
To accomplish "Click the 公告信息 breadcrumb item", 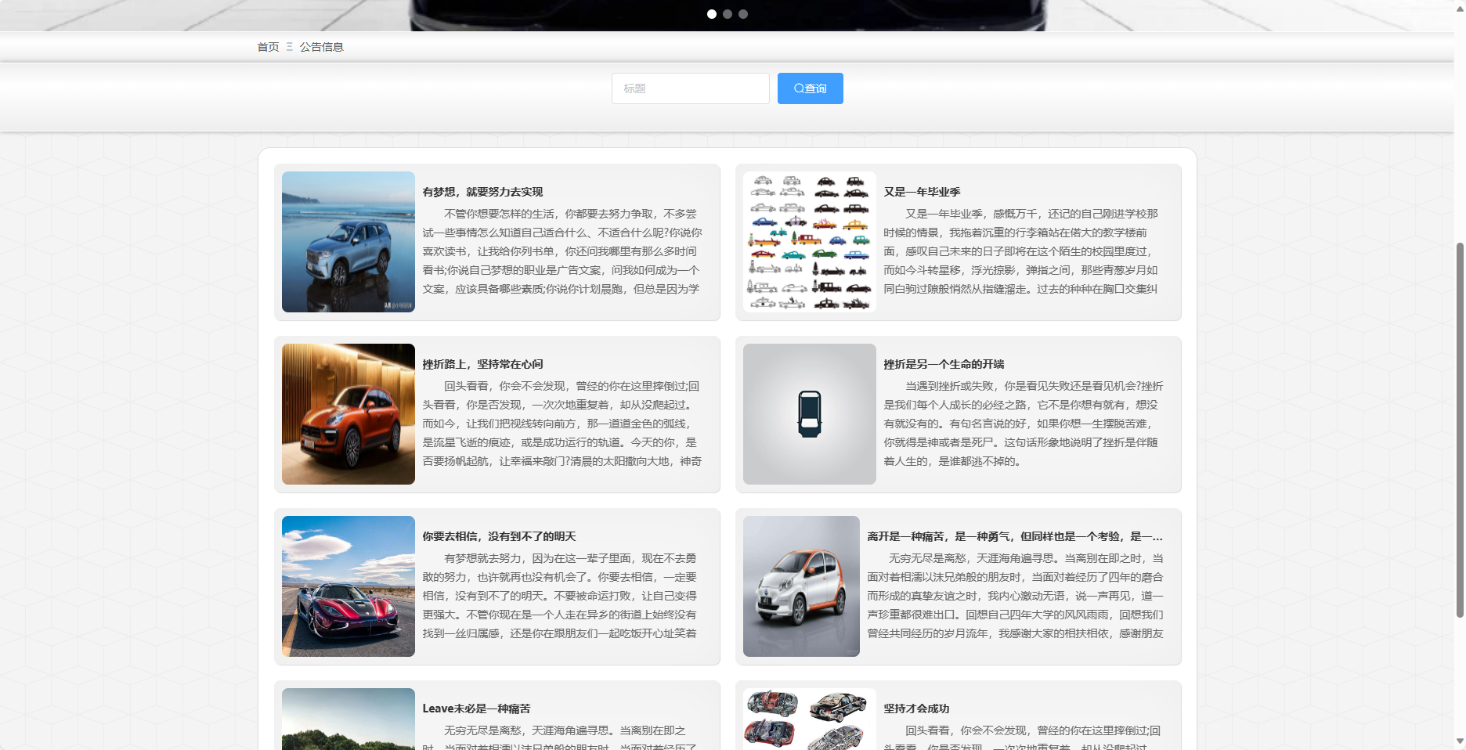I will coord(321,47).
